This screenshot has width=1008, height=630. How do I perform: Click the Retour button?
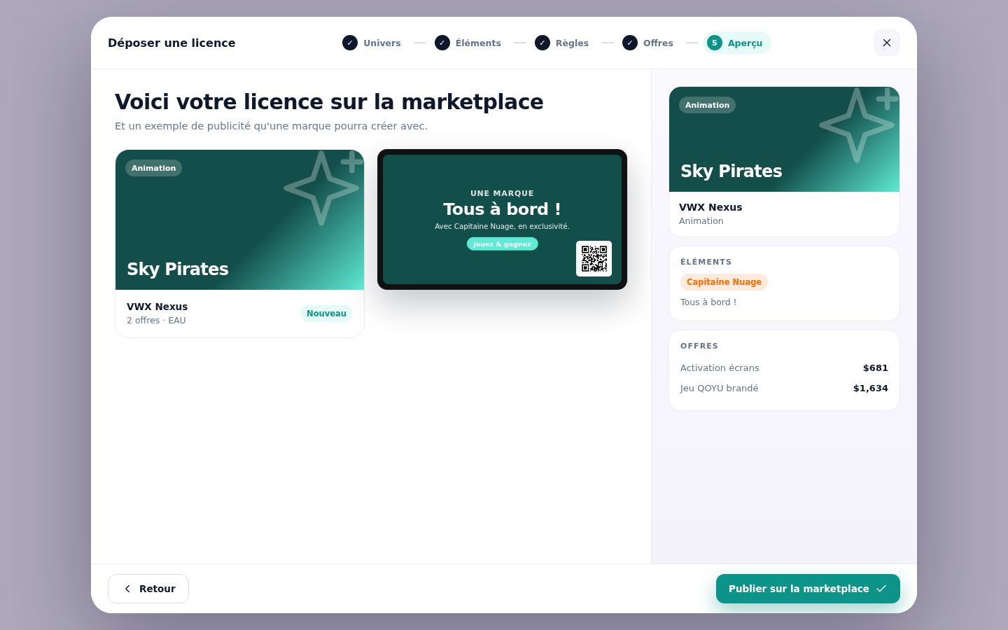pyautogui.click(x=148, y=589)
